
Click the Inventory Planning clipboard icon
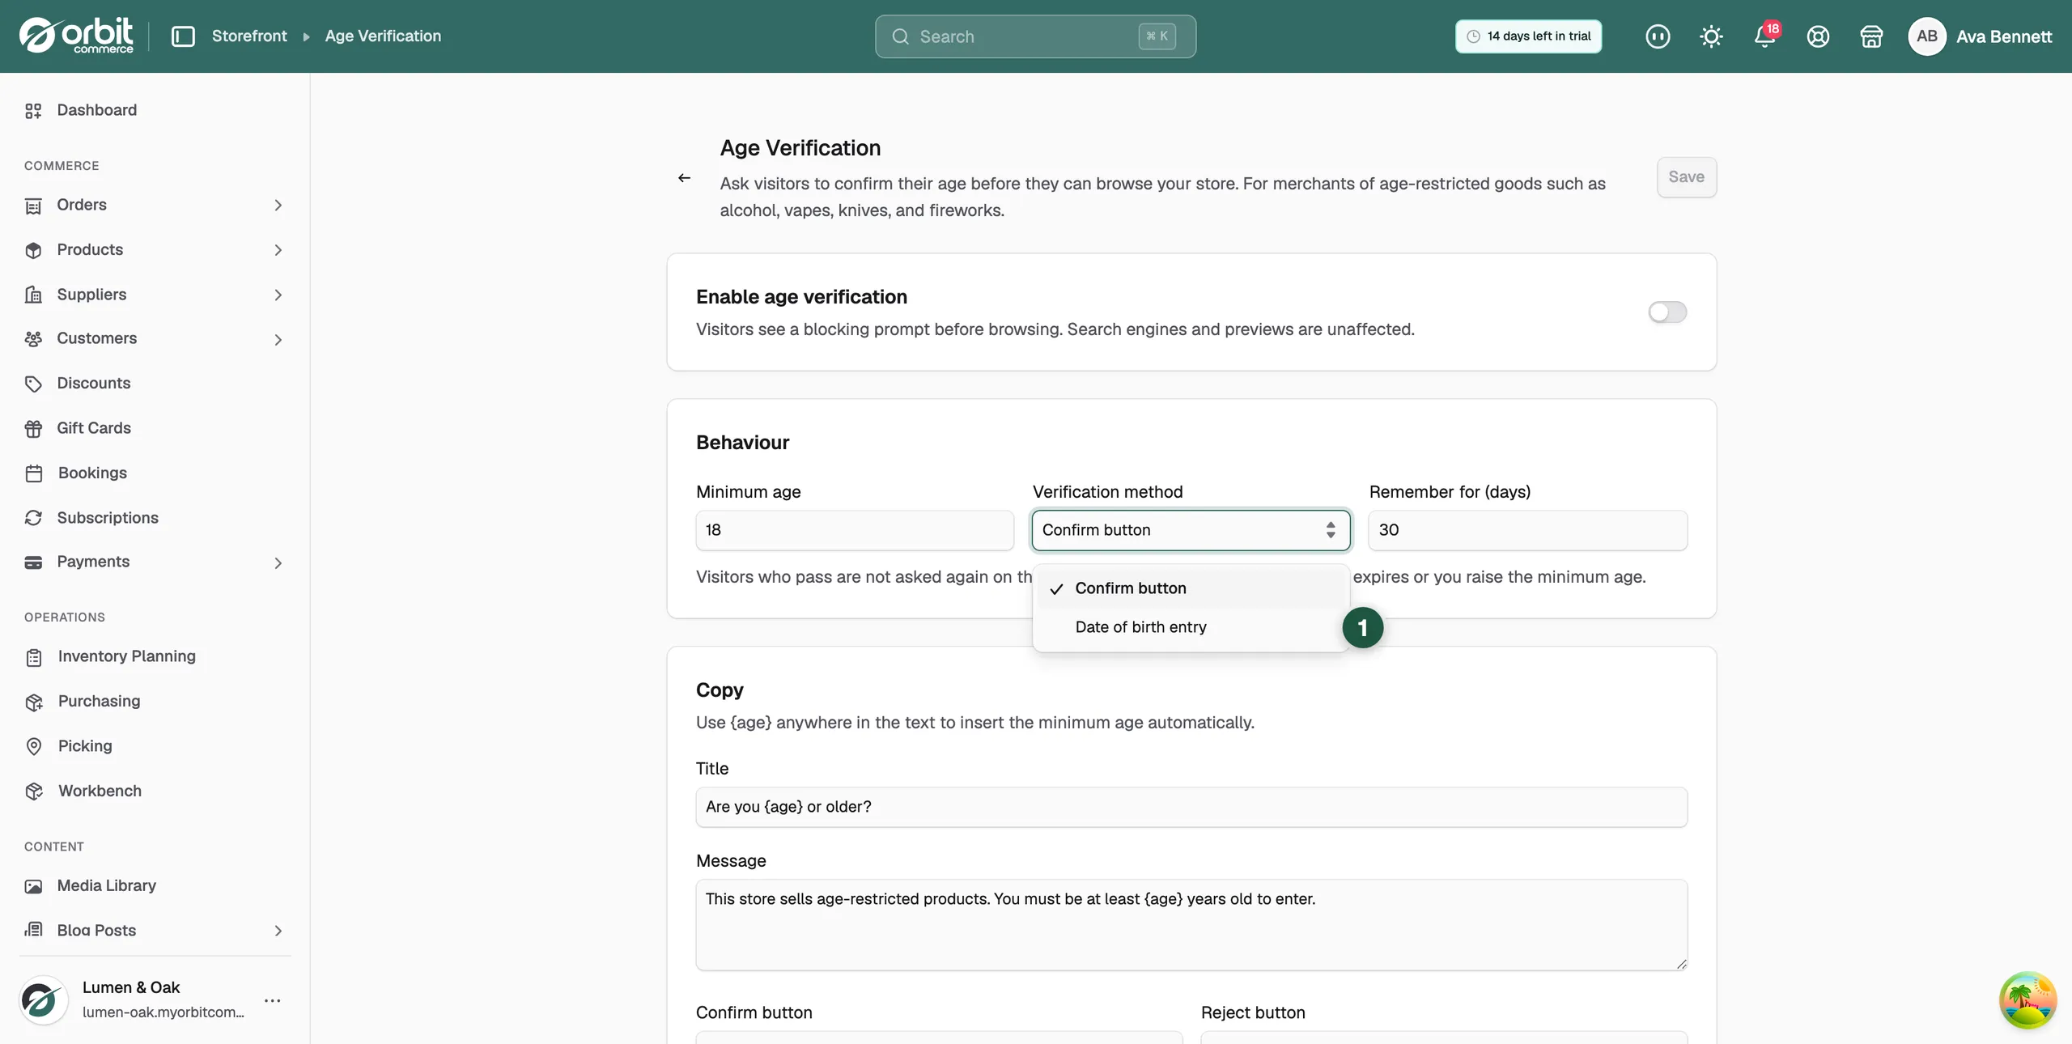pyautogui.click(x=33, y=657)
